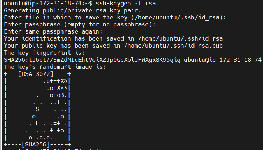This screenshot has height=150, width=263.
Task: Click the o+oB. row of the randomart
Action: pos(59,95)
